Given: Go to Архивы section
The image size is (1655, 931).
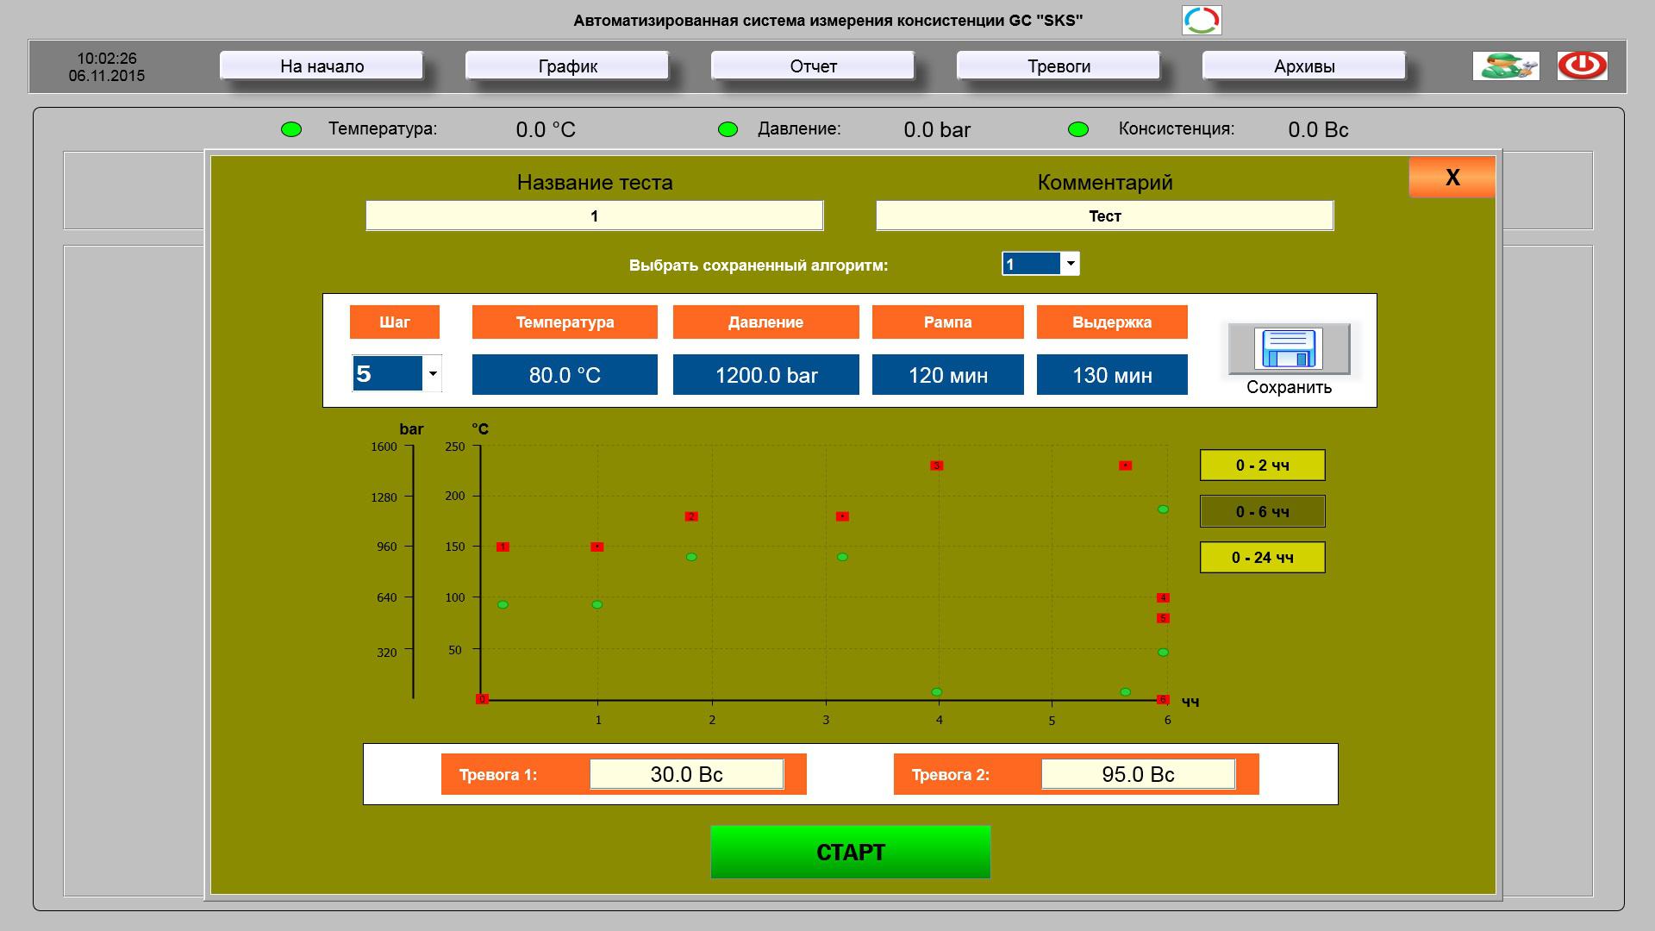Looking at the screenshot, I should (x=1303, y=66).
